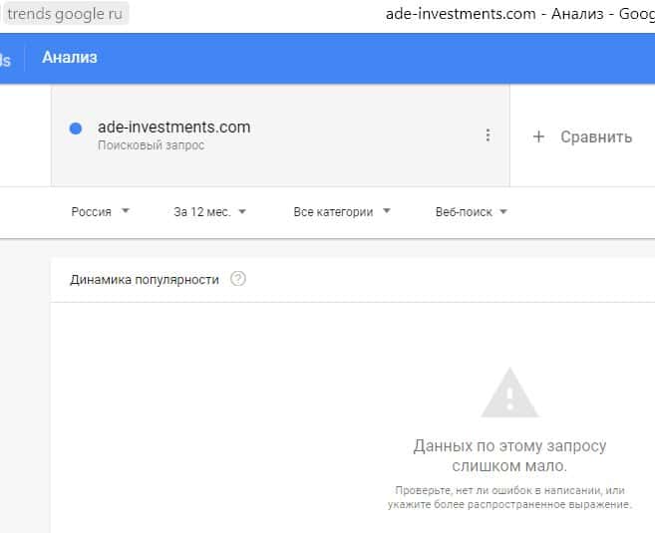Click the partial Google Trends logo
Viewport: 655px width, 533px height.
(6, 59)
